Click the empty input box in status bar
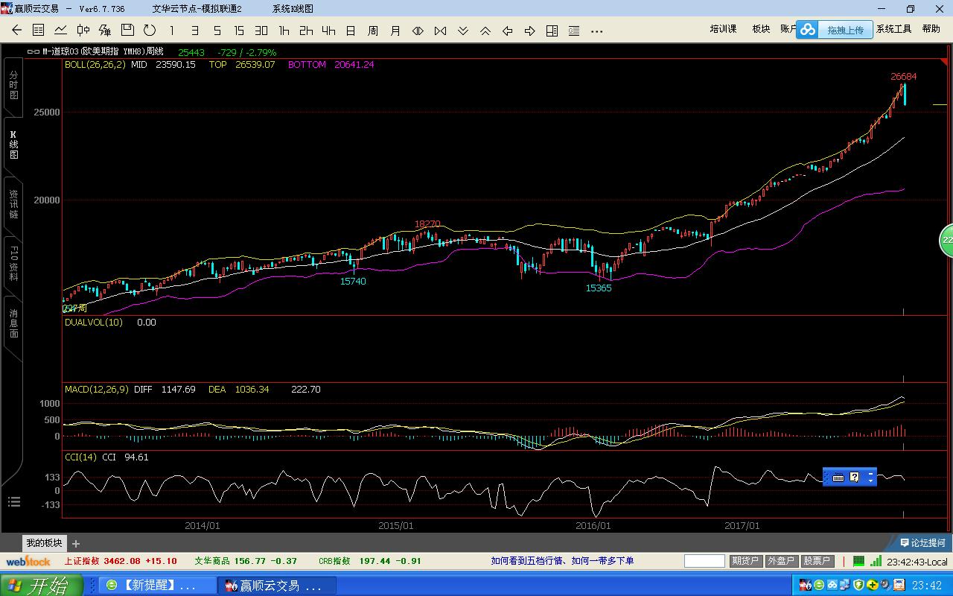The height and width of the screenshot is (596, 953). 704,561
